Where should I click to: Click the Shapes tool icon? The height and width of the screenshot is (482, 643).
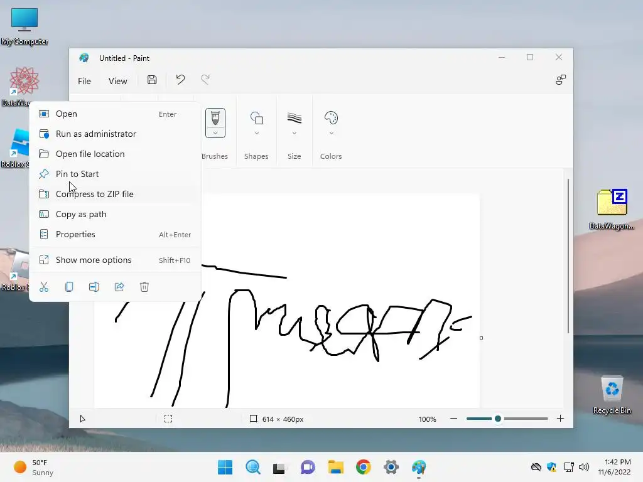[257, 119]
